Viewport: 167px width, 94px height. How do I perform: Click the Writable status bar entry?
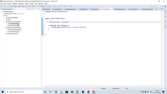(x=103, y=88)
